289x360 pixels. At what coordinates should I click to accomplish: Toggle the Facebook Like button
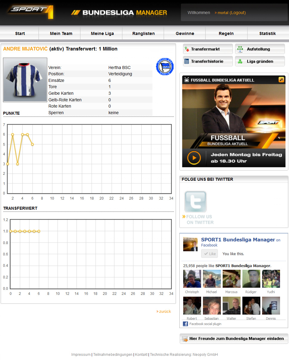(x=210, y=254)
